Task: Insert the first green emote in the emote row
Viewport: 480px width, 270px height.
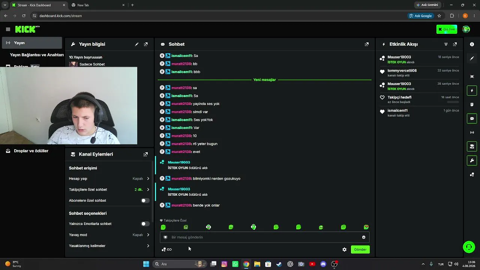Action: tap(163, 227)
